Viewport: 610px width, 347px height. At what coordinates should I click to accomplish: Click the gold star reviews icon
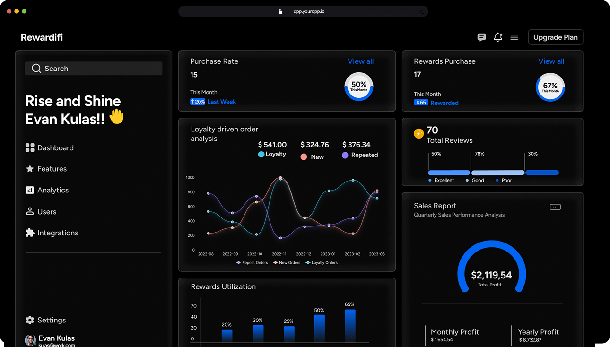pos(418,134)
